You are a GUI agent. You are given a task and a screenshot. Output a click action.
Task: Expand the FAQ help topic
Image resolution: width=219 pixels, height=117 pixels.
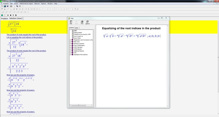coord(70,53)
